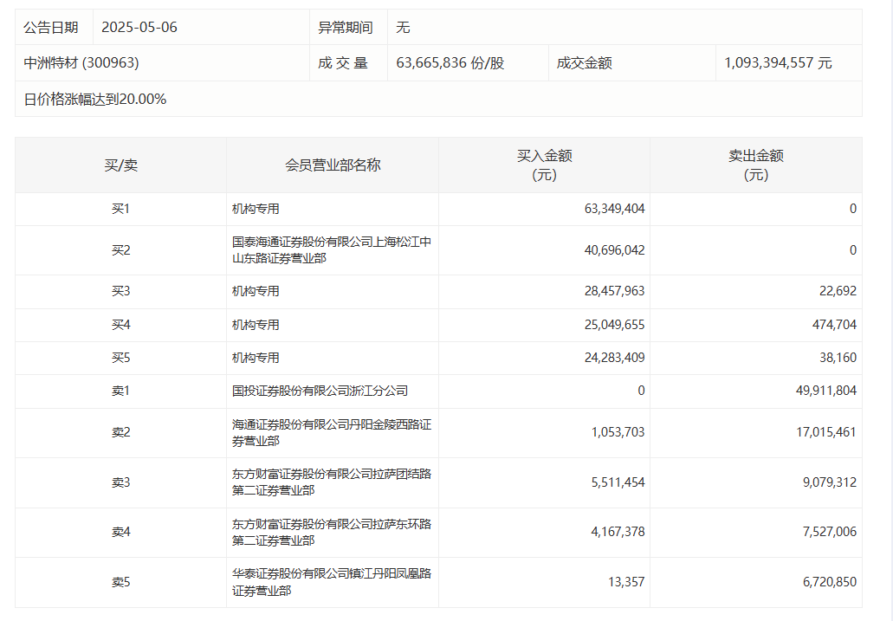Open 东方财富证券 拉萨团结路第二 branch name
The height and width of the screenshot is (621, 893).
(331, 482)
